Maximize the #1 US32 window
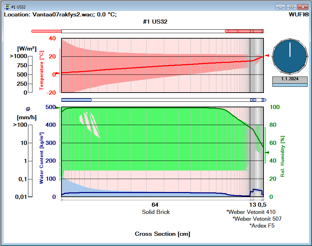The width and height of the screenshot is (312, 246). pos(292,7)
